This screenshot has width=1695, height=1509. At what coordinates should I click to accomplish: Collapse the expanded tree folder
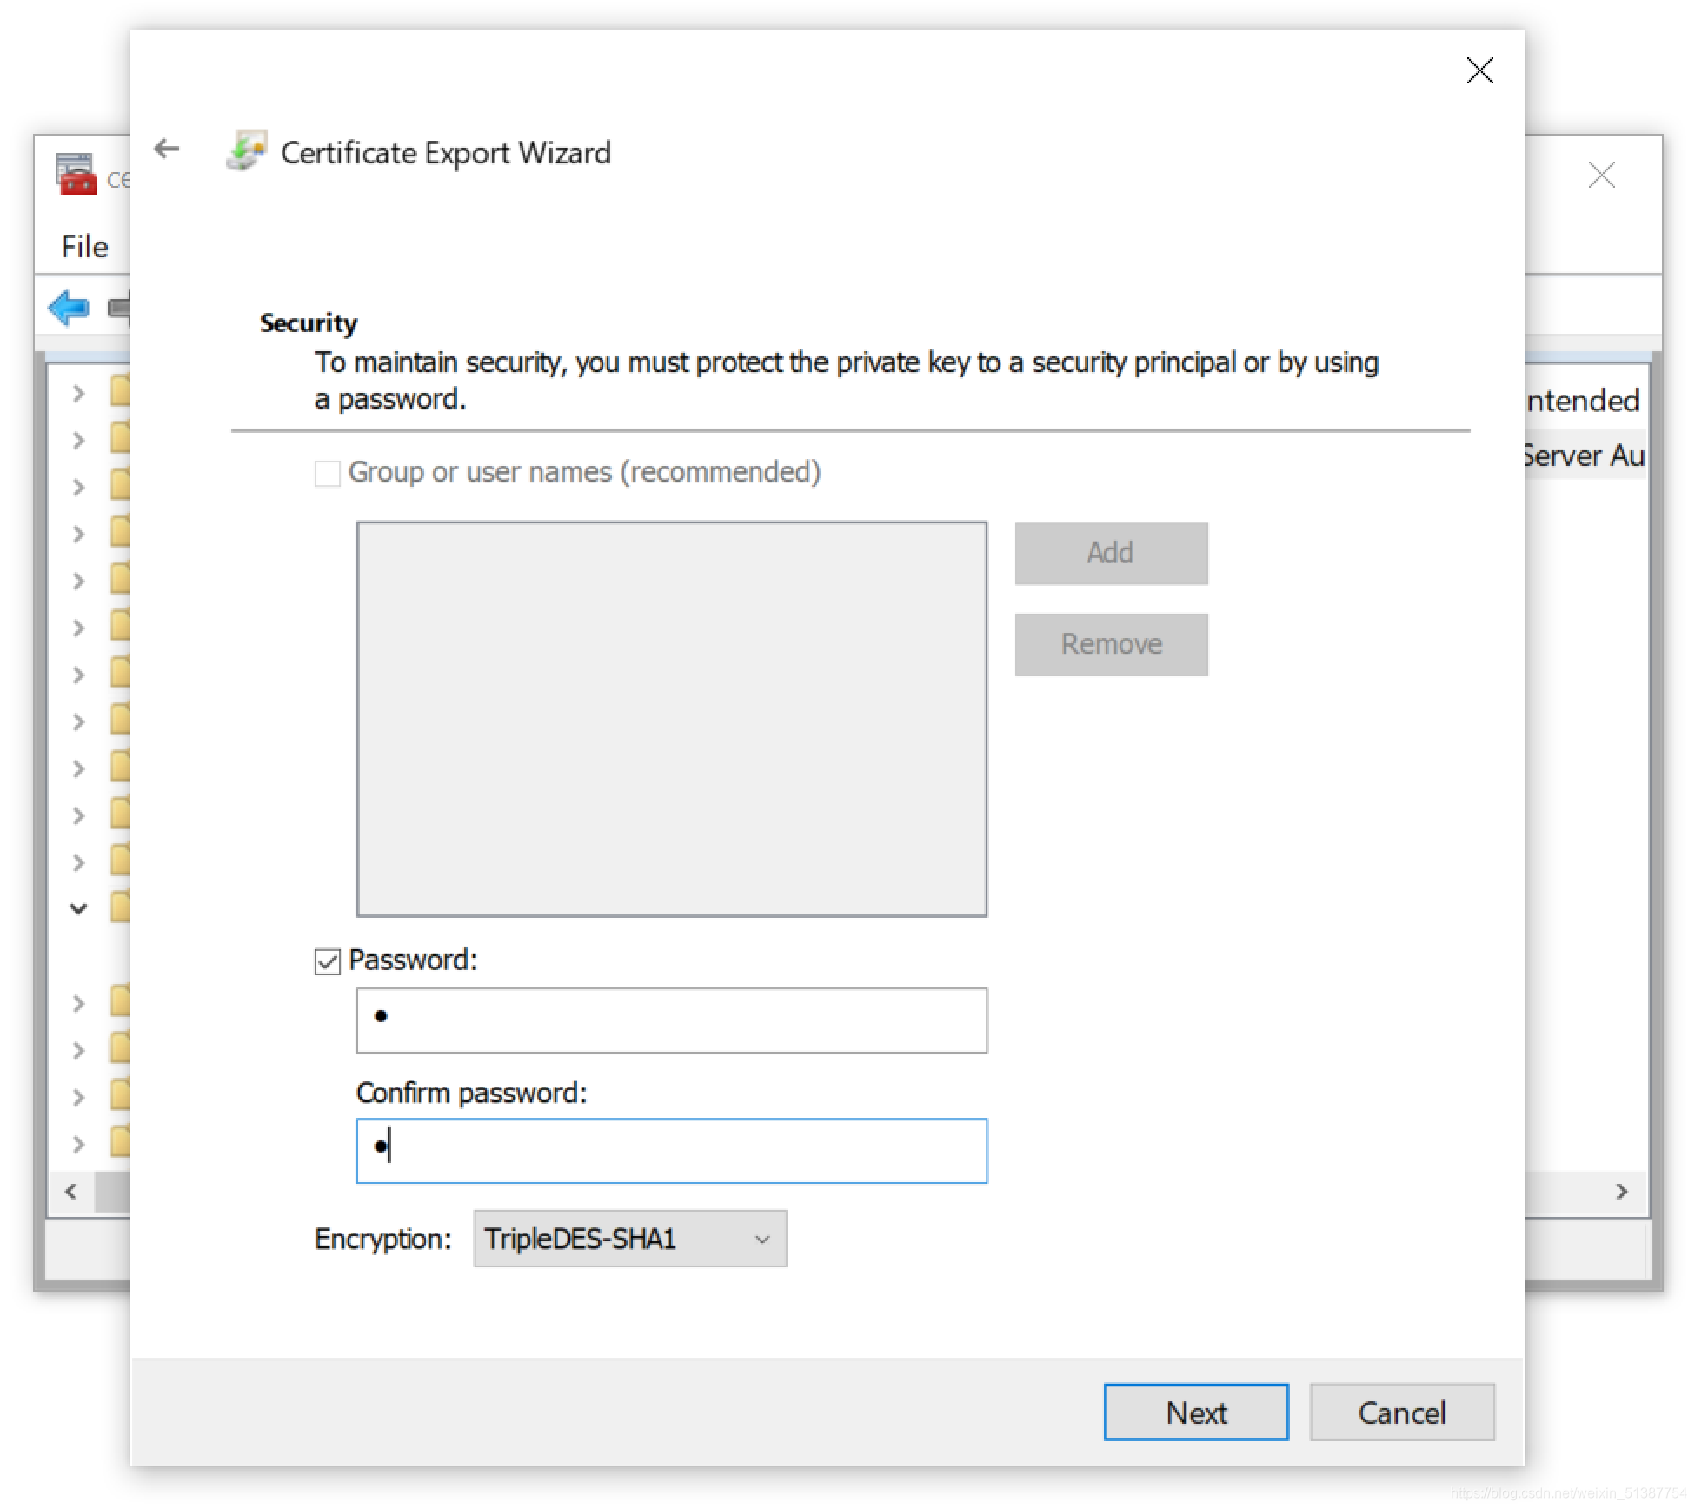78,909
